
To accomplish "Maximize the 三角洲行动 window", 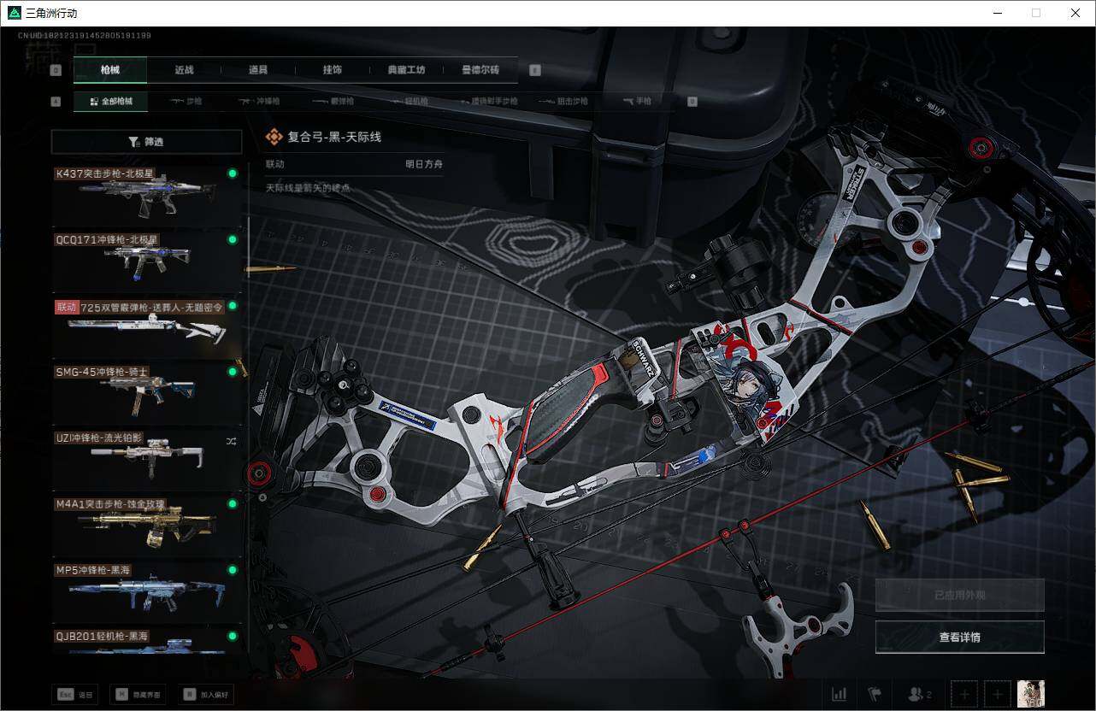I will 1036,13.
